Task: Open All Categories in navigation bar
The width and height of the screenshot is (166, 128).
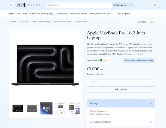Action: [x=124, y=14]
